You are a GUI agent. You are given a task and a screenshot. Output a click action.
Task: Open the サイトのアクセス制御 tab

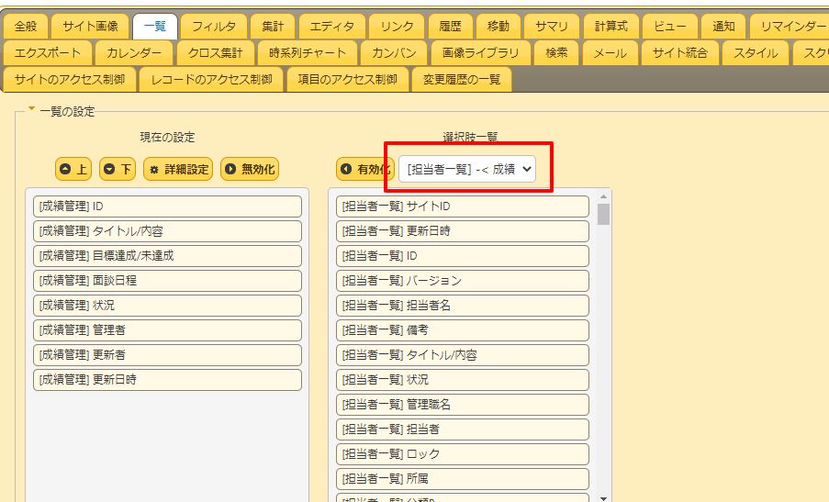coord(70,79)
